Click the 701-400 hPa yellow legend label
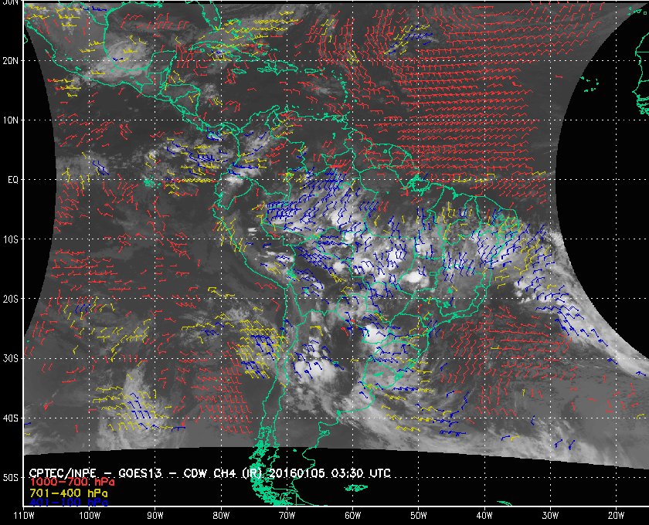The image size is (649, 525). [69, 493]
